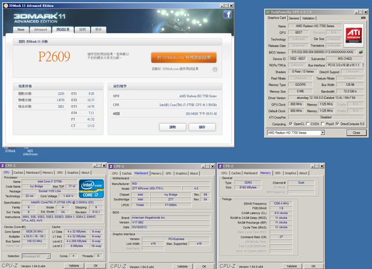Open the Sensors tab in GPU-Z
The height and width of the screenshot is (269, 372).
294,18
